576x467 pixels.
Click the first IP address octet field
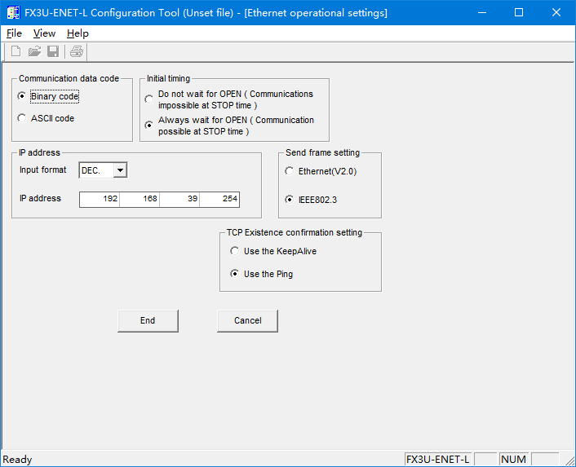pos(100,199)
